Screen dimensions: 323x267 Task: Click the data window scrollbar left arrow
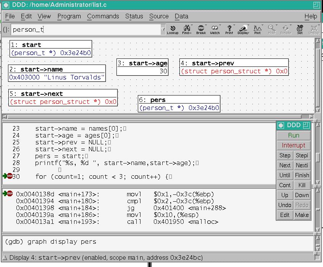pyautogui.click(x=5, y=117)
